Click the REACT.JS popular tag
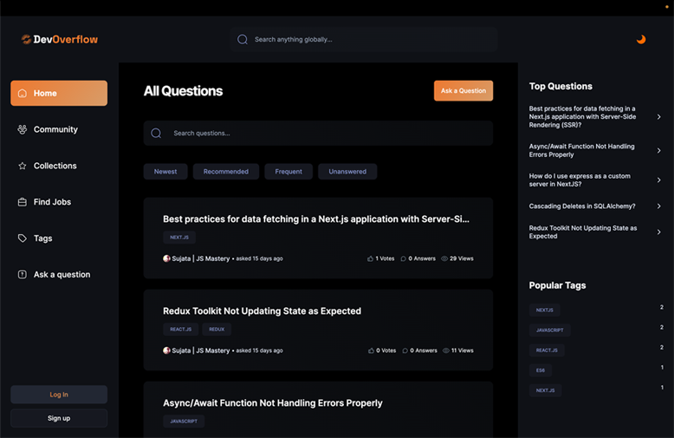This screenshot has height=438, width=674. tap(547, 350)
